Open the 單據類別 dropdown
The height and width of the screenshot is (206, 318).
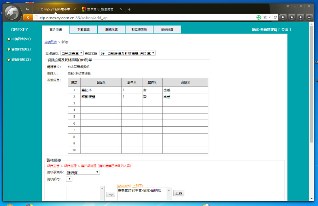(72, 53)
